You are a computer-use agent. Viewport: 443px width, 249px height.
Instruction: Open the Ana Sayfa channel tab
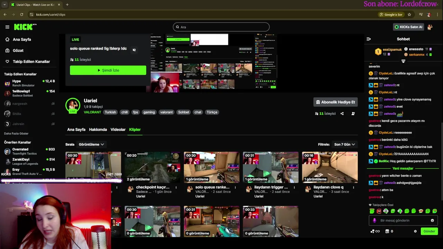(x=76, y=129)
